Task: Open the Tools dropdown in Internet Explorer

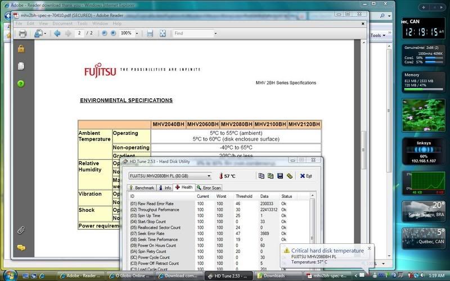Action: point(377,35)
